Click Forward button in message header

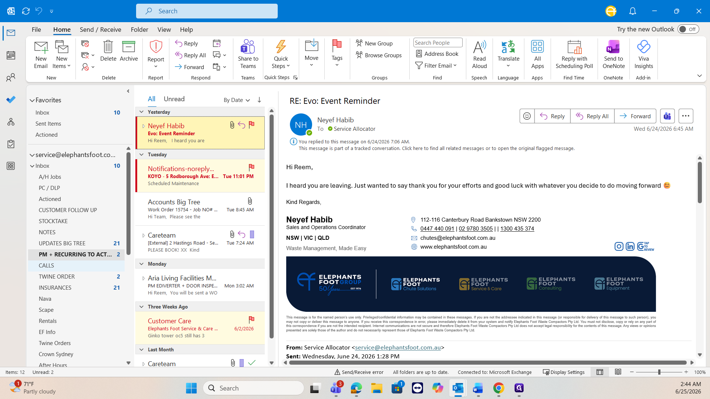click(x=635, y=116)
